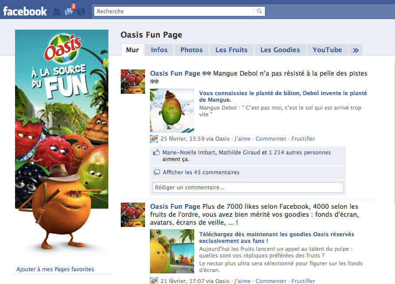Viewport: 395px width, 284px height.
Task: Show Afficher les 45 commentaires
Action: tap(201, 173)
